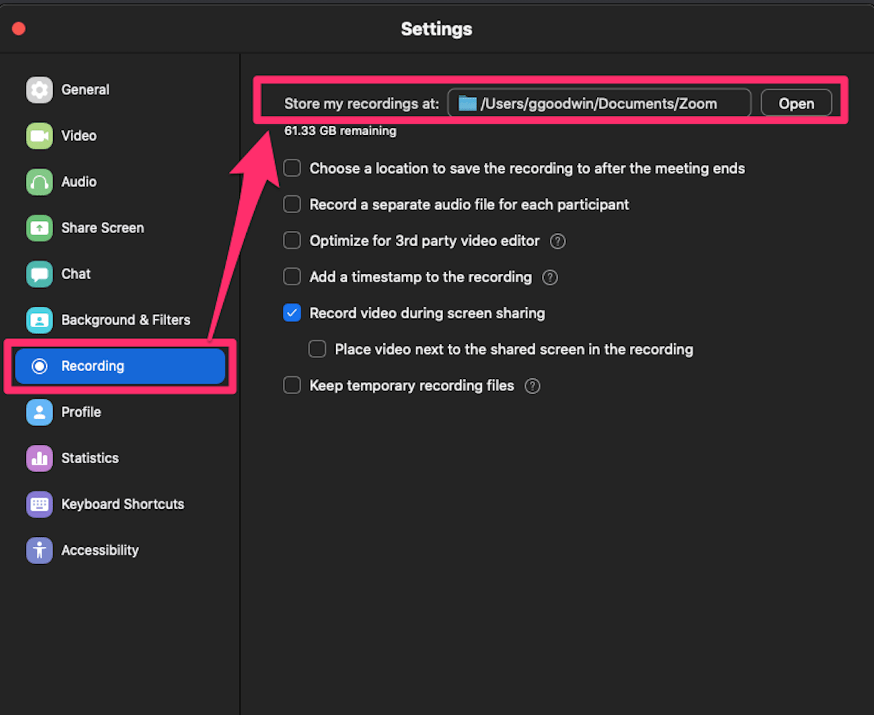Click Open button for recordings folder

coord(796,104)
